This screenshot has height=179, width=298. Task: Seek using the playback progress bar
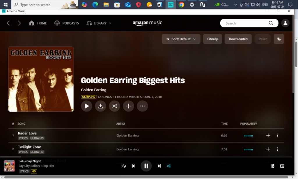coord(146,157)
